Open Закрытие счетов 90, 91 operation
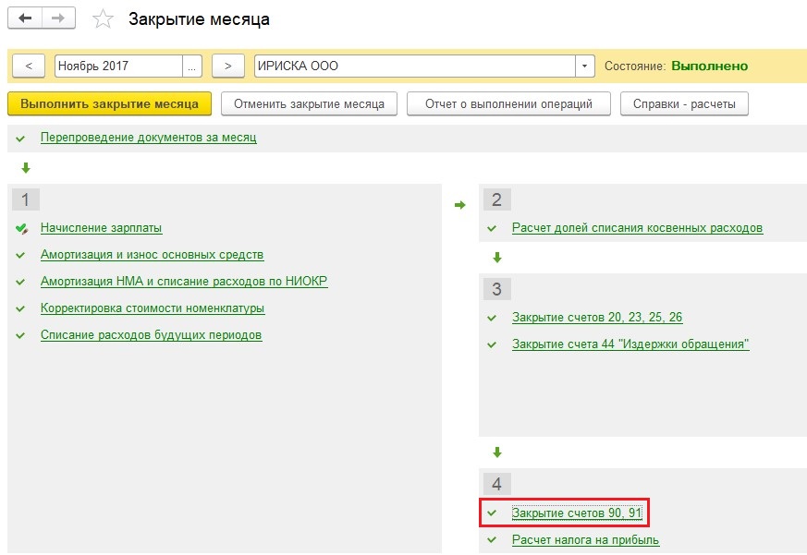Viewport: 807px width, 555px height. click(x=577, y=513)
